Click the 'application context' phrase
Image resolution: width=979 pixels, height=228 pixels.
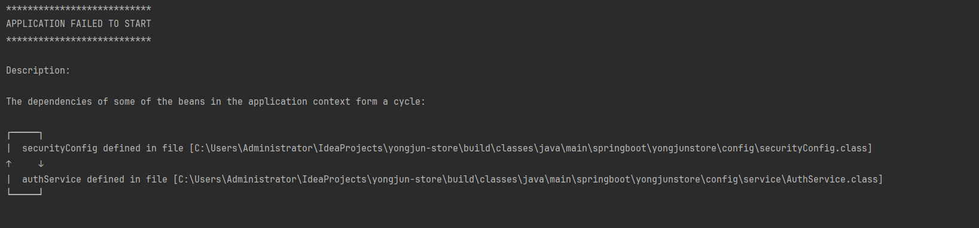tap(299, 102)
